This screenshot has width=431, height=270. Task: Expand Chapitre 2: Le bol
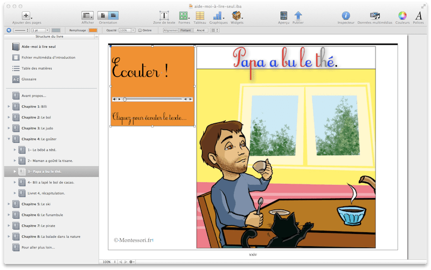pos(9,117)
